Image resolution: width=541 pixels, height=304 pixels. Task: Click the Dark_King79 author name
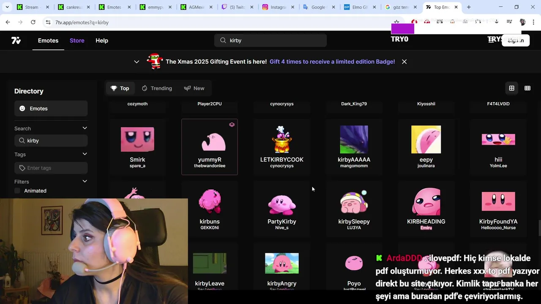354,104
